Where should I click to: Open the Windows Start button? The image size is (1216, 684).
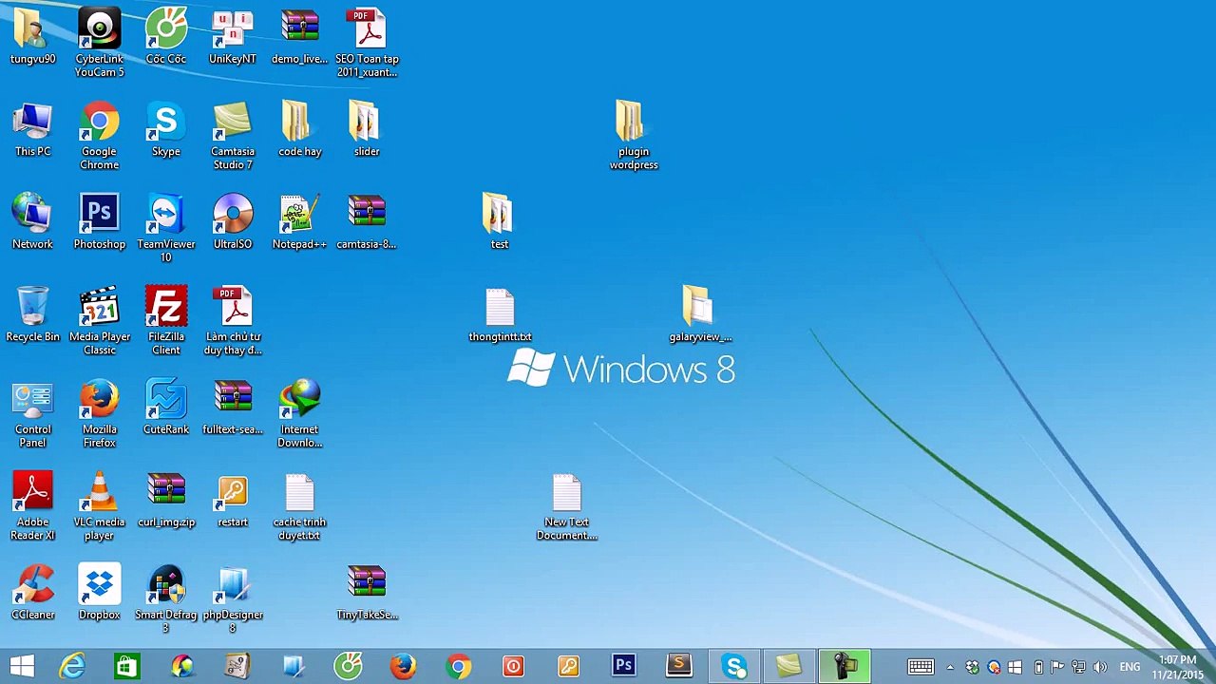tap(22, 666)
